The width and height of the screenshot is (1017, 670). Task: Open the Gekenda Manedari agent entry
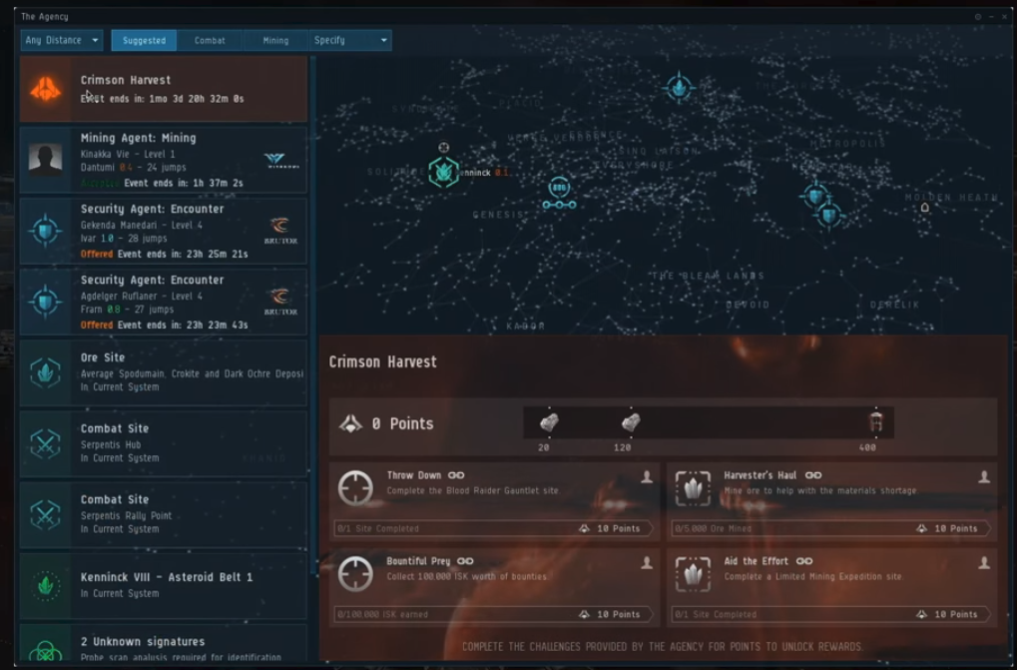163,231
